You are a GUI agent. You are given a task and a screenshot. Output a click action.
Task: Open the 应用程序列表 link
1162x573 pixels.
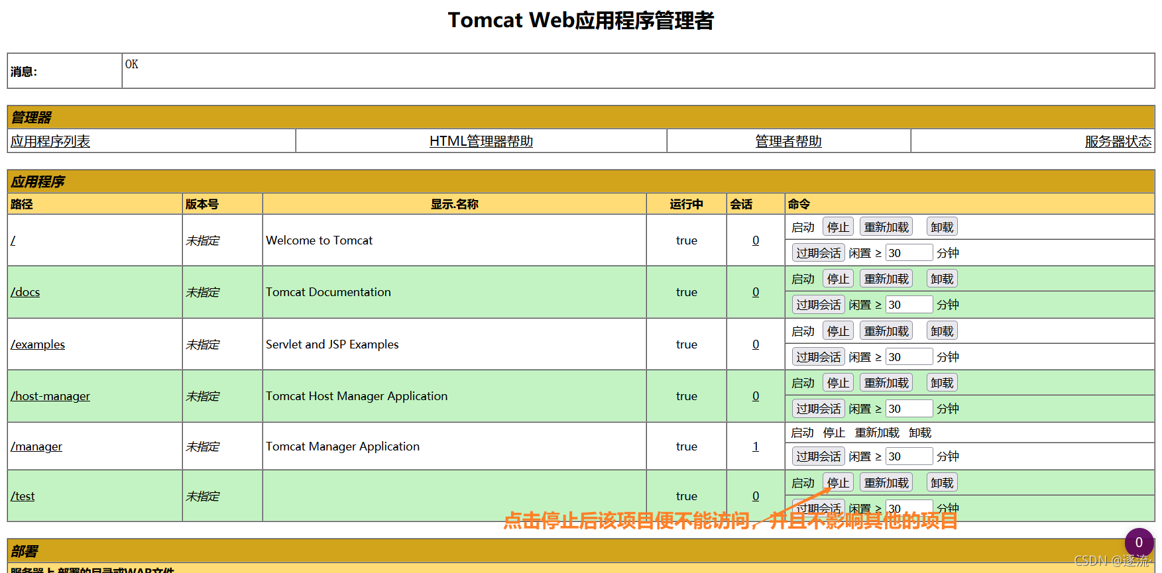coord(50,141)
